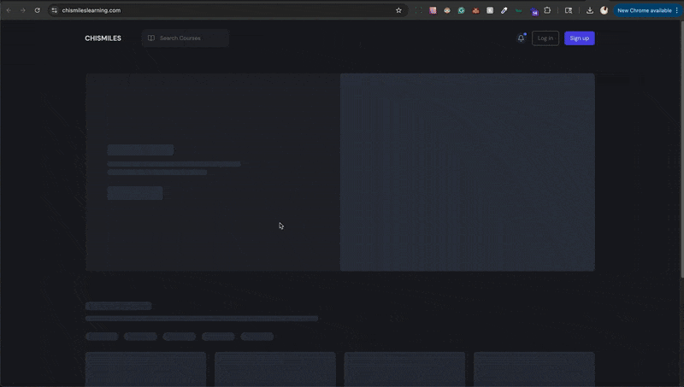Open the Chrome three-dot menu

pos(676,10)
